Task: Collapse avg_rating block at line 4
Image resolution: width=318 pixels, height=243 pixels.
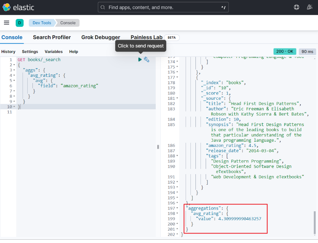Action: point(14,75)
